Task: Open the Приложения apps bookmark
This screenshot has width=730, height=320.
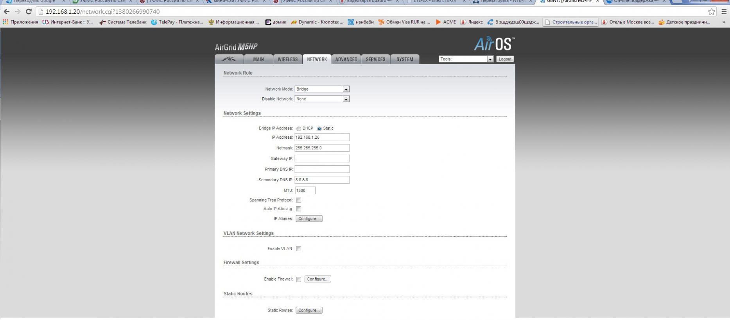Action: tap(20, 22)
